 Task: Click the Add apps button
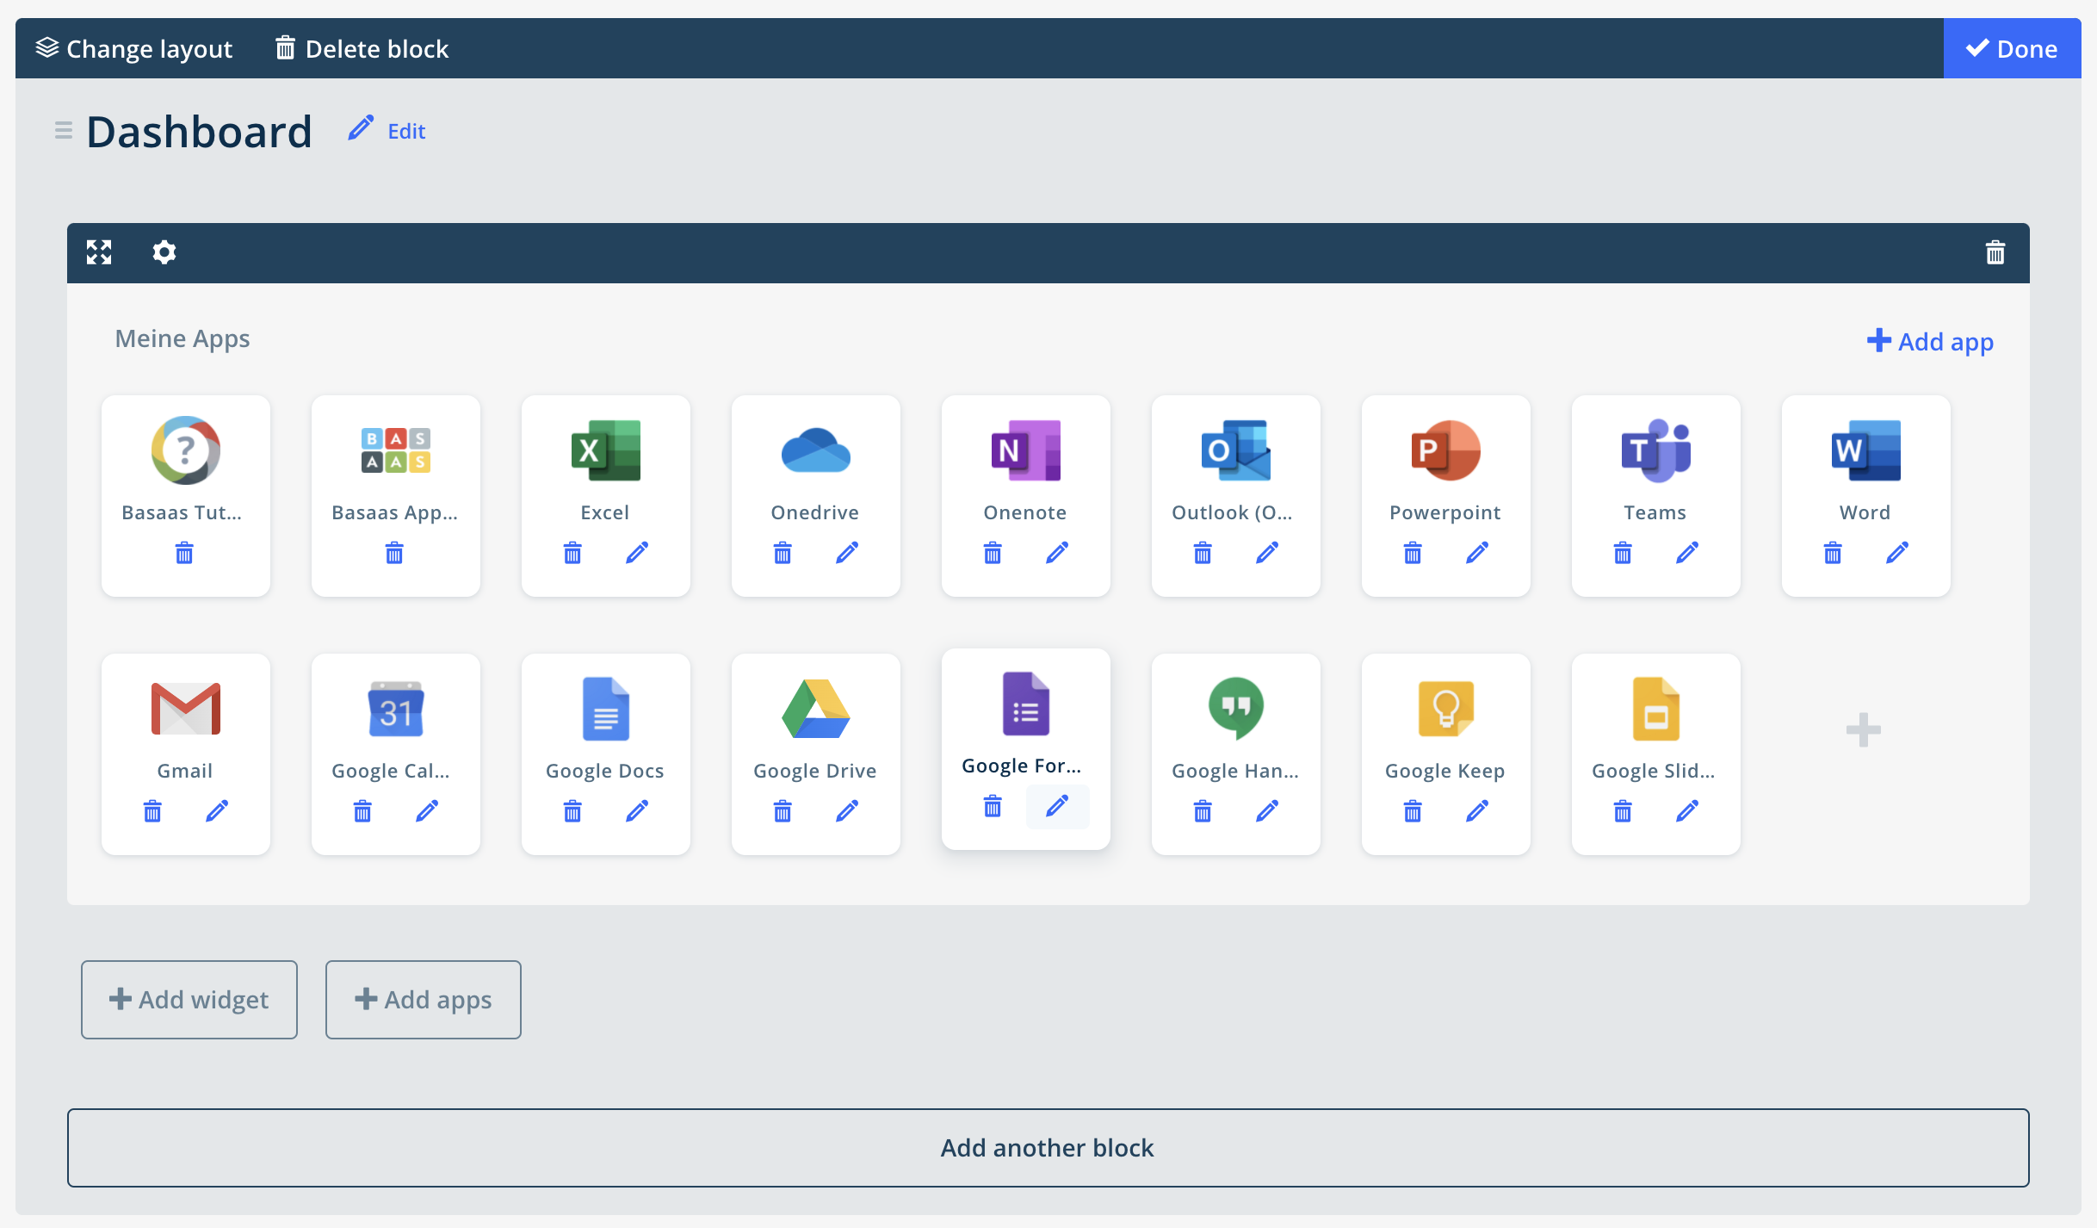pos(424,999)
